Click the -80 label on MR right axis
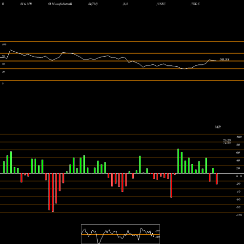This screenshot has height=244, width=244. point(238,207)
